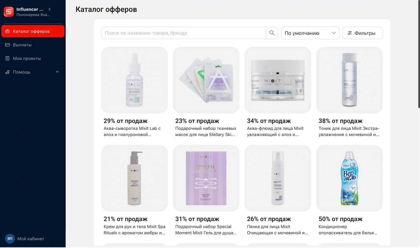The image size is (420, 248).
Task: Open the Аква-сыворотка Mixit Lab offer title
Action: [132, 131]
